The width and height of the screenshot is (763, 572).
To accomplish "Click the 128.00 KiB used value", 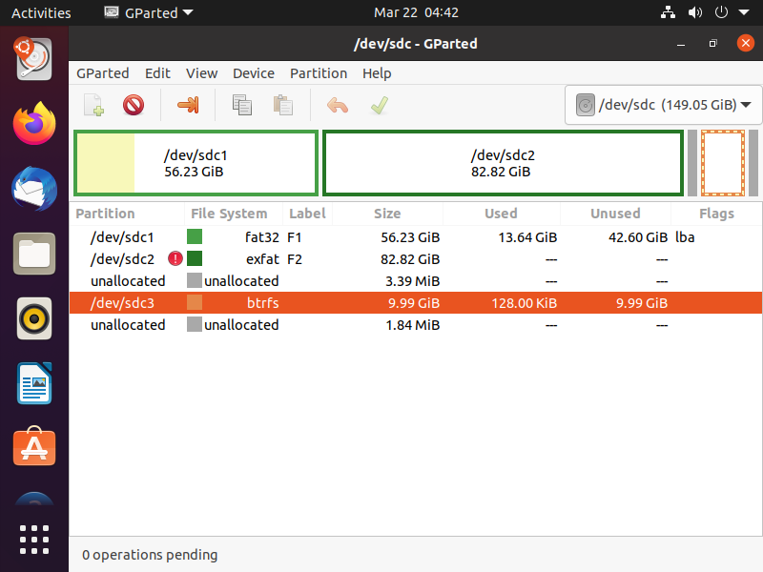I will coord(524,303).
